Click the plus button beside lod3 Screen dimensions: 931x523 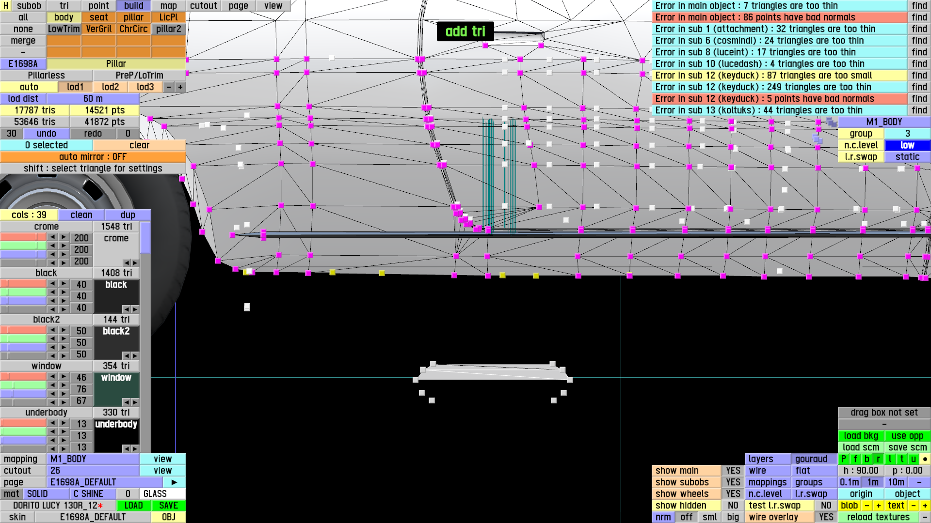180,87
